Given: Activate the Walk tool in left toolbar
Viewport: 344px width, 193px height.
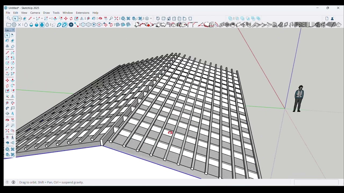Looking at the screenshot, I should (12, 137).
